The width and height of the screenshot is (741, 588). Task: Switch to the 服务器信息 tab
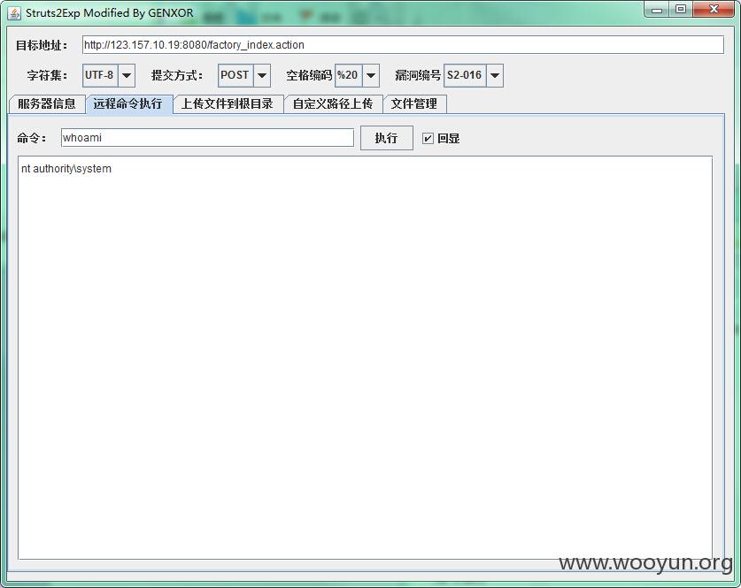[x=47, y=103]
